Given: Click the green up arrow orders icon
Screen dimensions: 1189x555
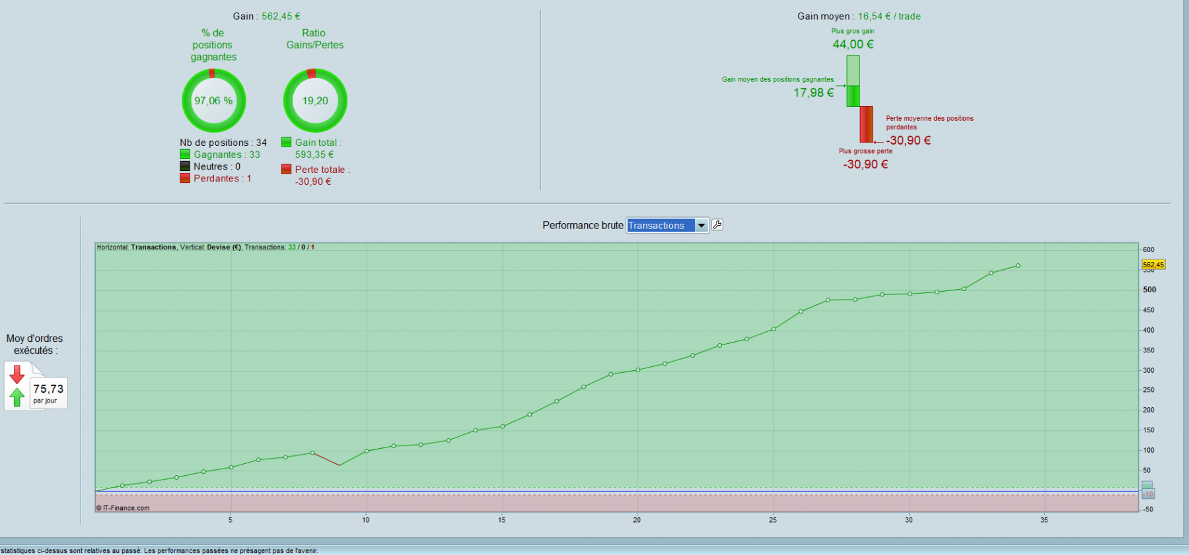Looking at the screenshot, I should pos(17,397).
